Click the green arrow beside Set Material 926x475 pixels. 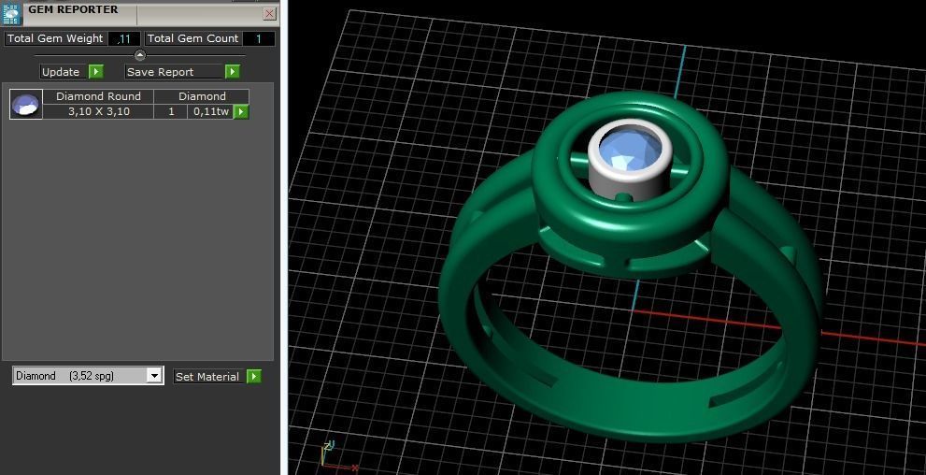pos(254,376)
